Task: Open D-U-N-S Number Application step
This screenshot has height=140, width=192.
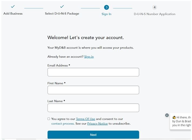Action: tap(154, 14)
